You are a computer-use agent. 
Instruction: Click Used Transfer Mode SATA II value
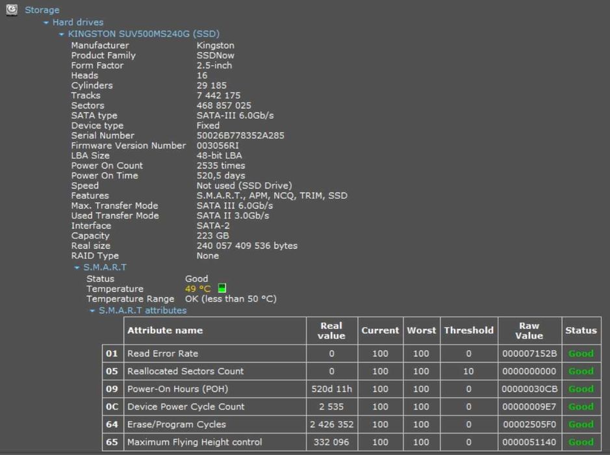point(233,216)
